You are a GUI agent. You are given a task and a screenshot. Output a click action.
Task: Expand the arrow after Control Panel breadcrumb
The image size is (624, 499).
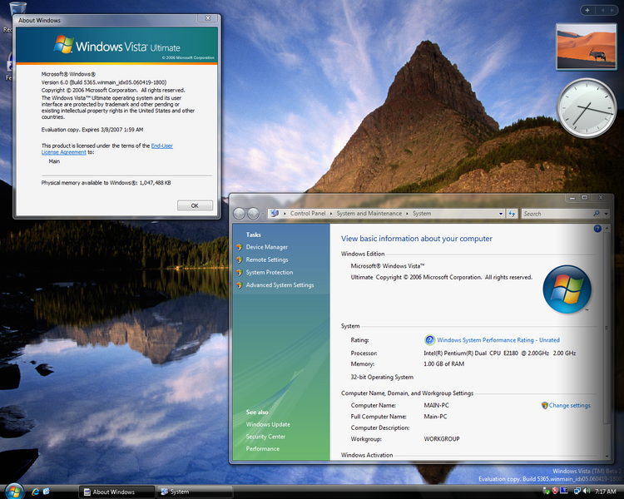click(x=331, y=214)
